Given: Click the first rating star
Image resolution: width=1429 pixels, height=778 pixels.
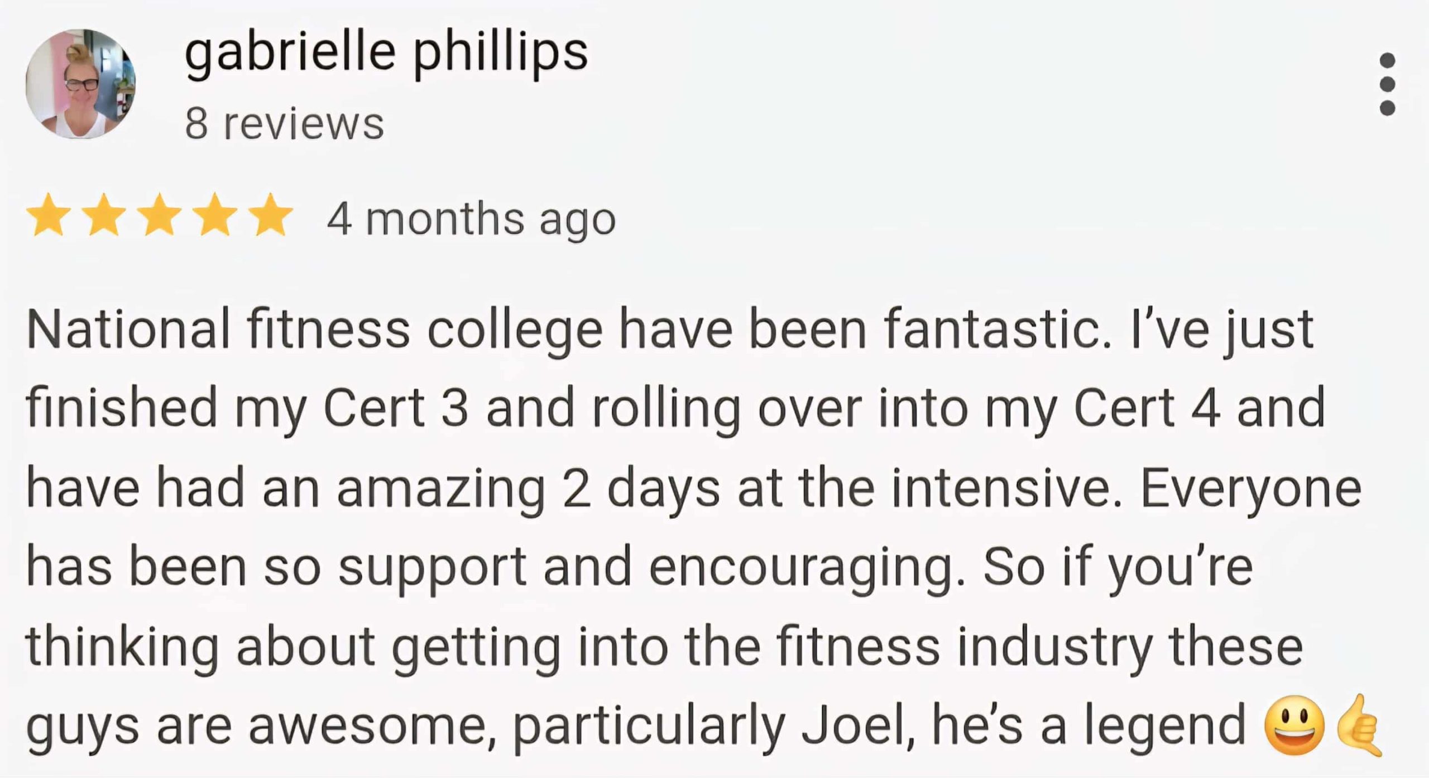Looking at the screenshot, I should click(49, 215).
